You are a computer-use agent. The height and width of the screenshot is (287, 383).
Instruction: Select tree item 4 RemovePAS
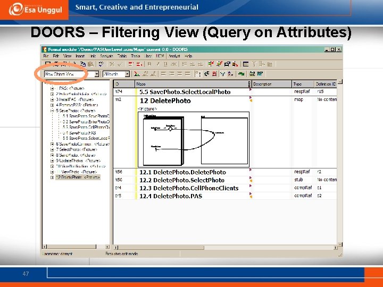click(77, 105)
